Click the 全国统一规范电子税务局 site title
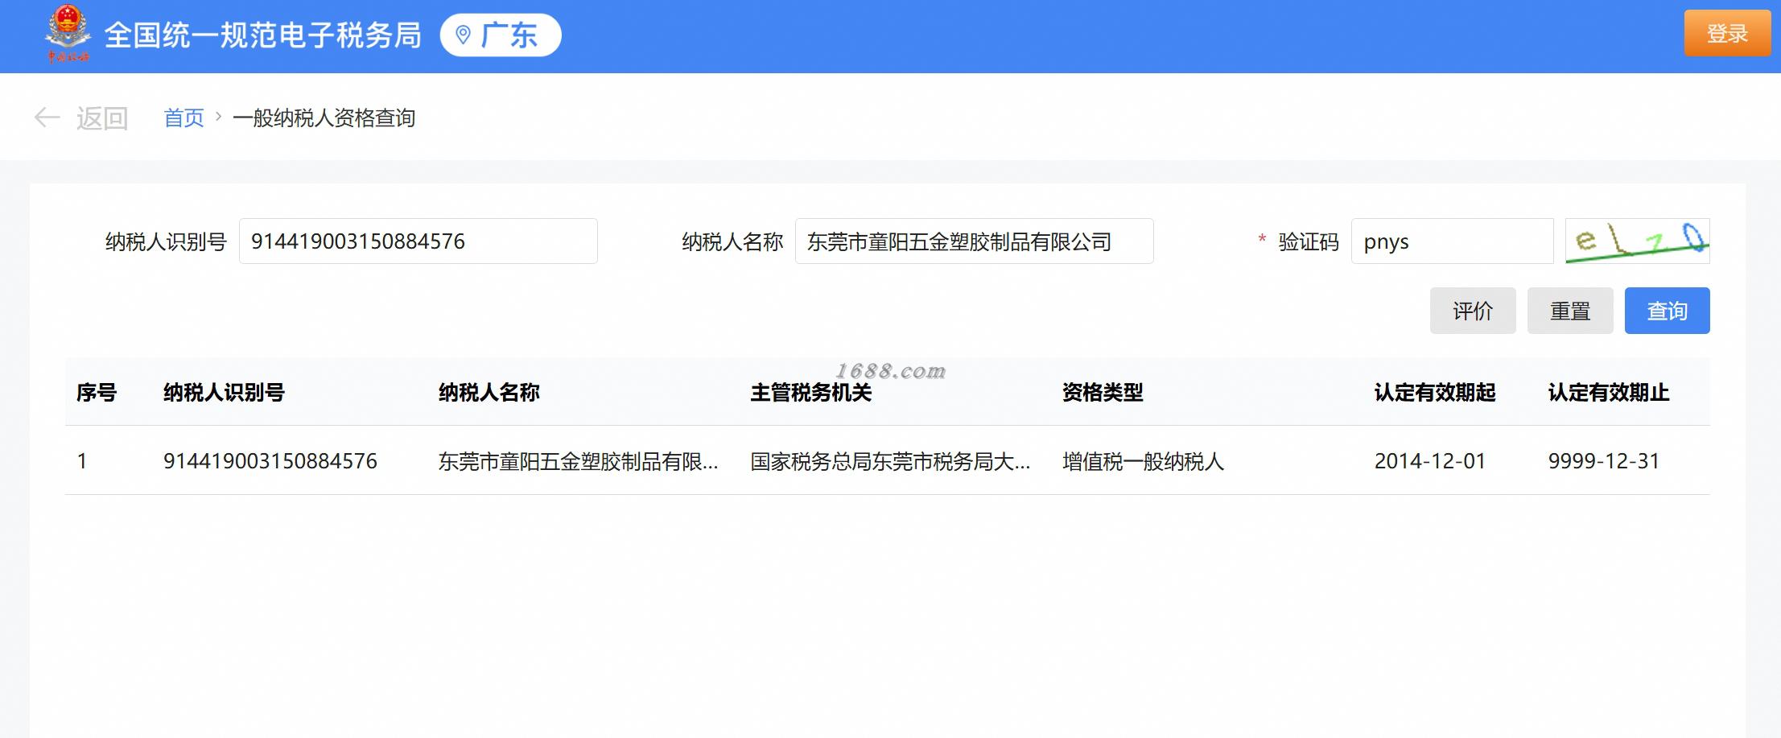 tap(263, 35)
